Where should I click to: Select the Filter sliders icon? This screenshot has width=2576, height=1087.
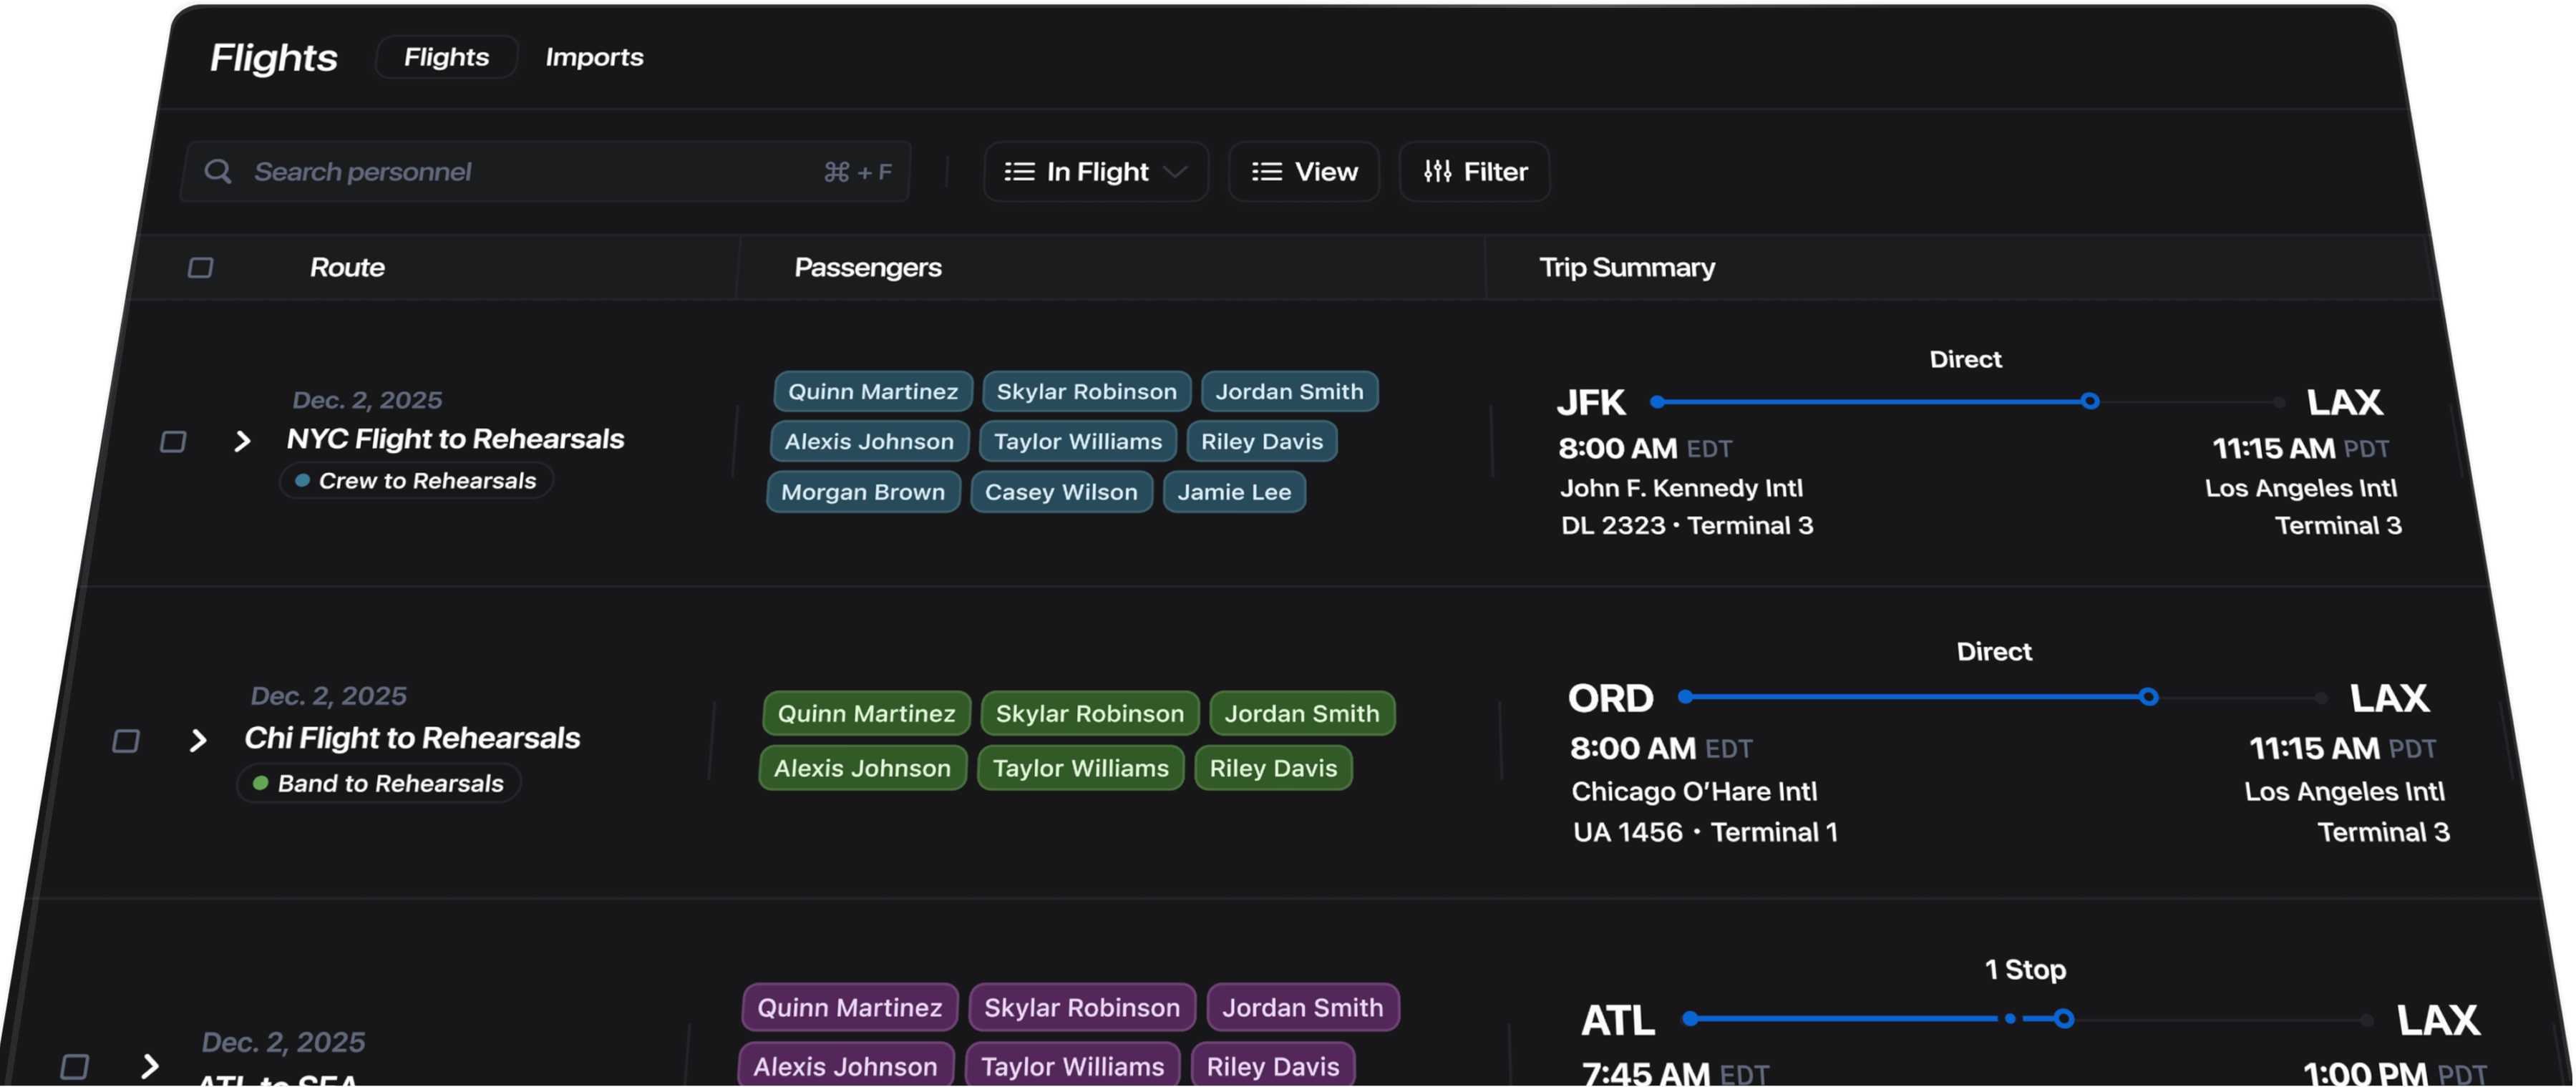click(1437, 171)
